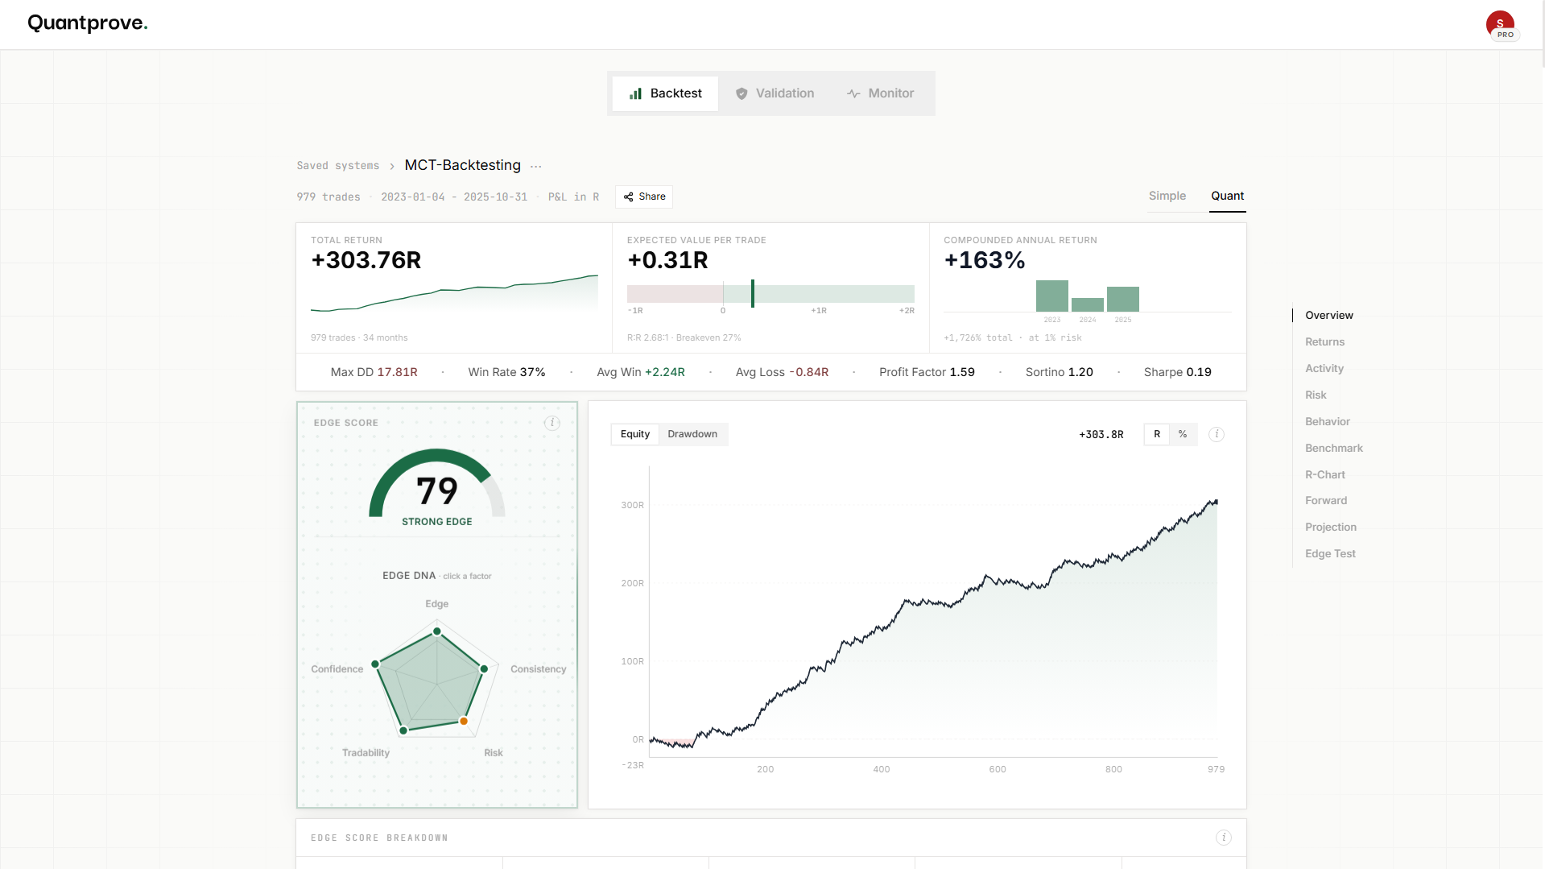Click the 2023 annual return bar
Image resolution: width=1545 pixels, height=869 pixels.
[1052, 296]
